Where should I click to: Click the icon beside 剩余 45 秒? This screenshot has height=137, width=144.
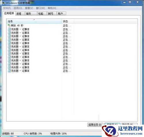(9, 26)
